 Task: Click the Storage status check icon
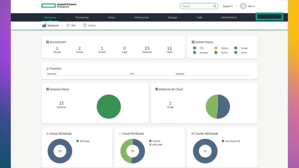(x=236, y=48)
